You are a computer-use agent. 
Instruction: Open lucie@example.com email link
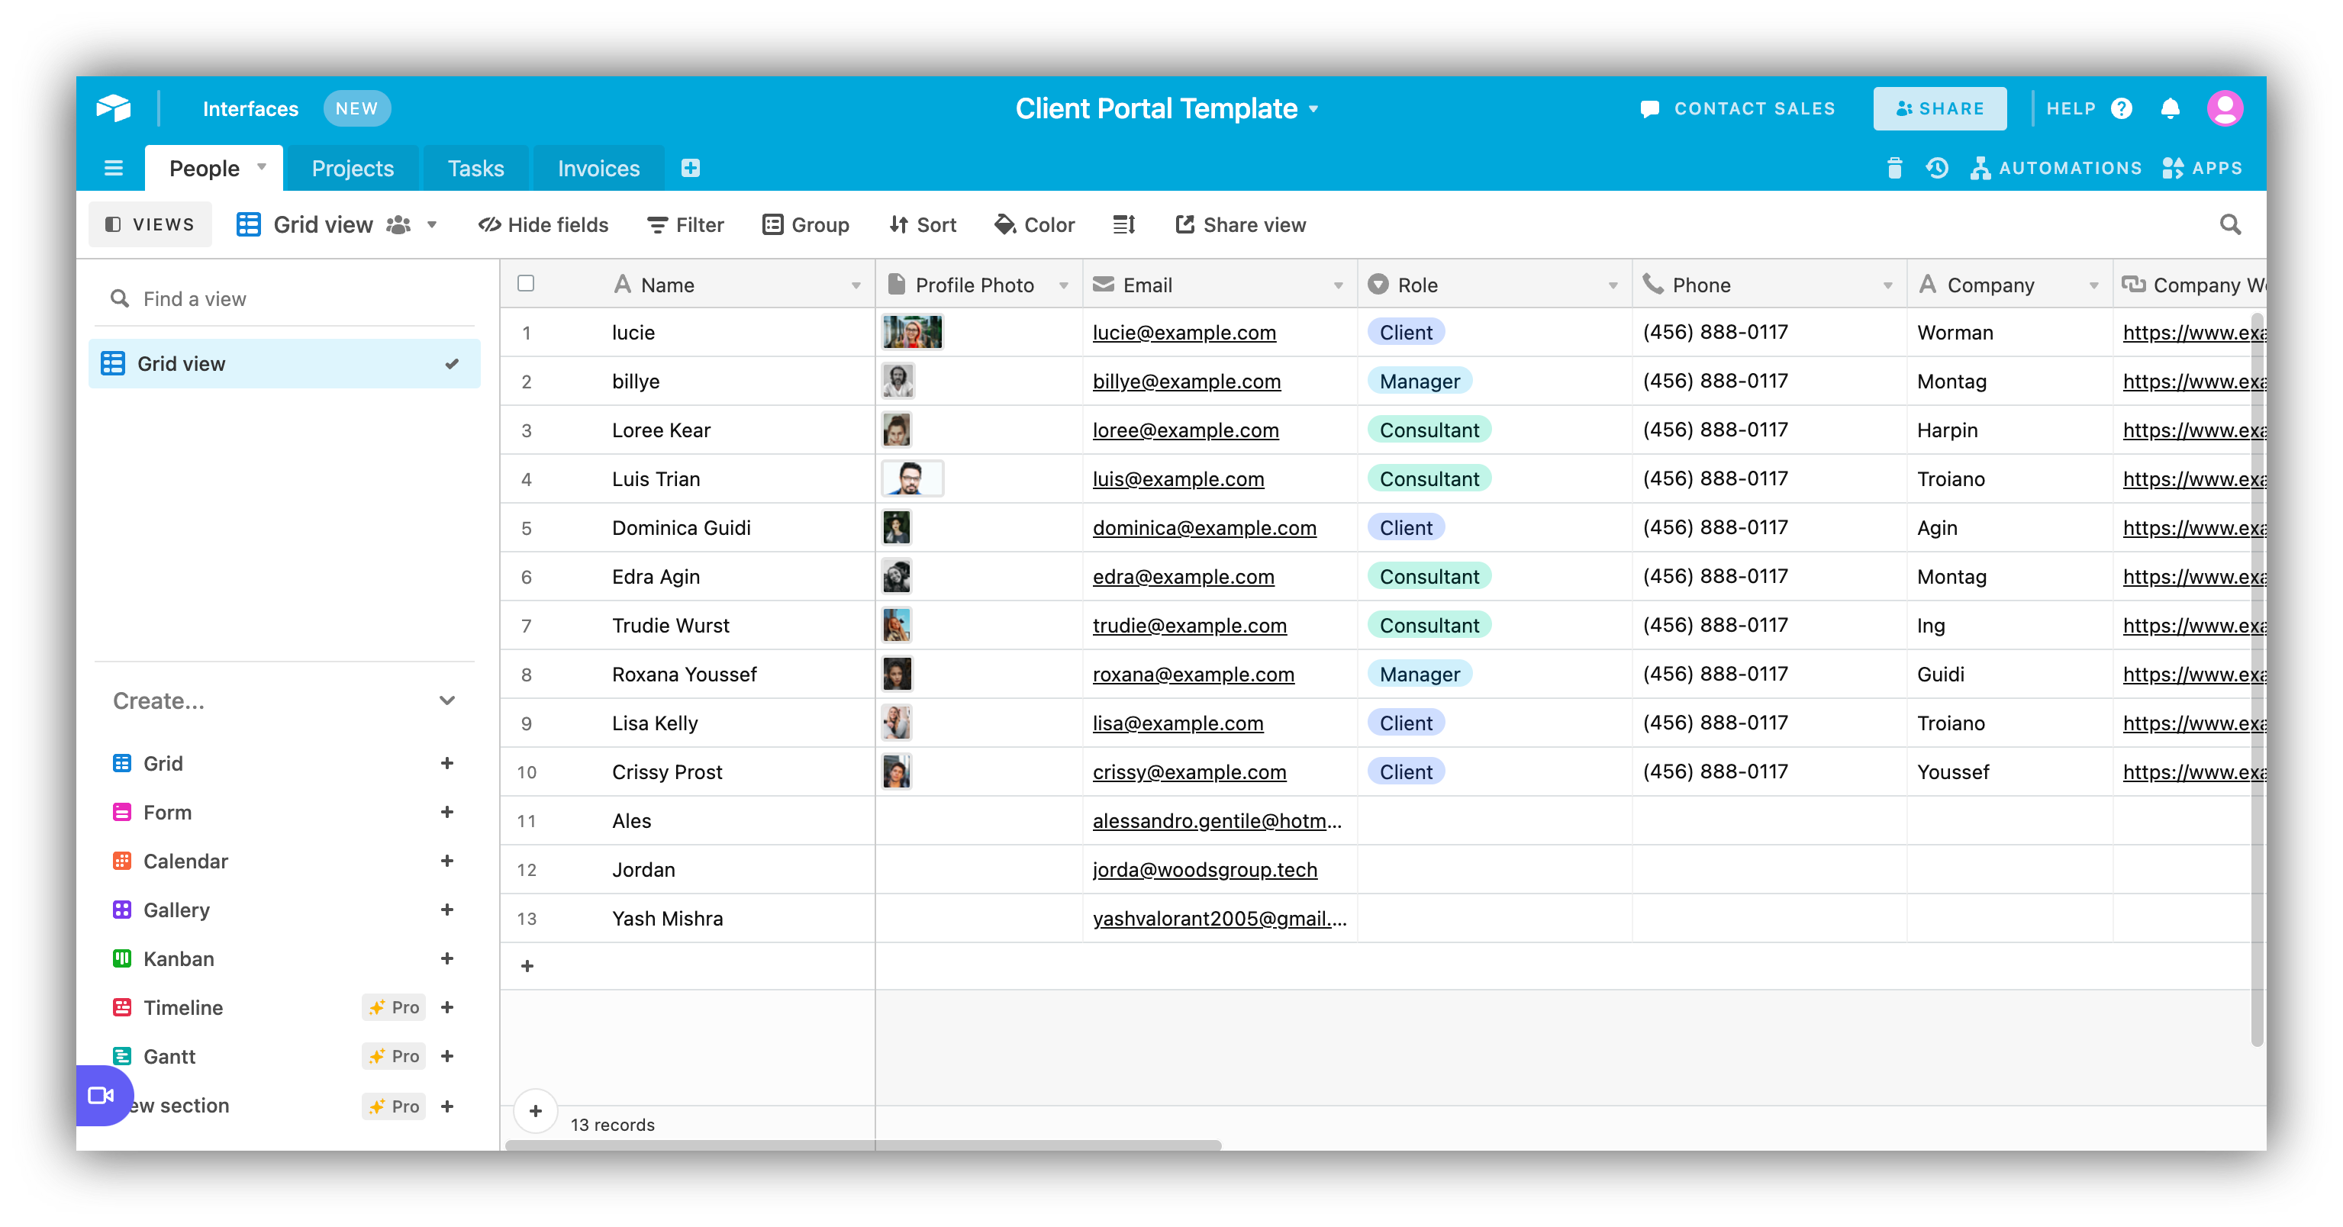(x=1183, y=332)
